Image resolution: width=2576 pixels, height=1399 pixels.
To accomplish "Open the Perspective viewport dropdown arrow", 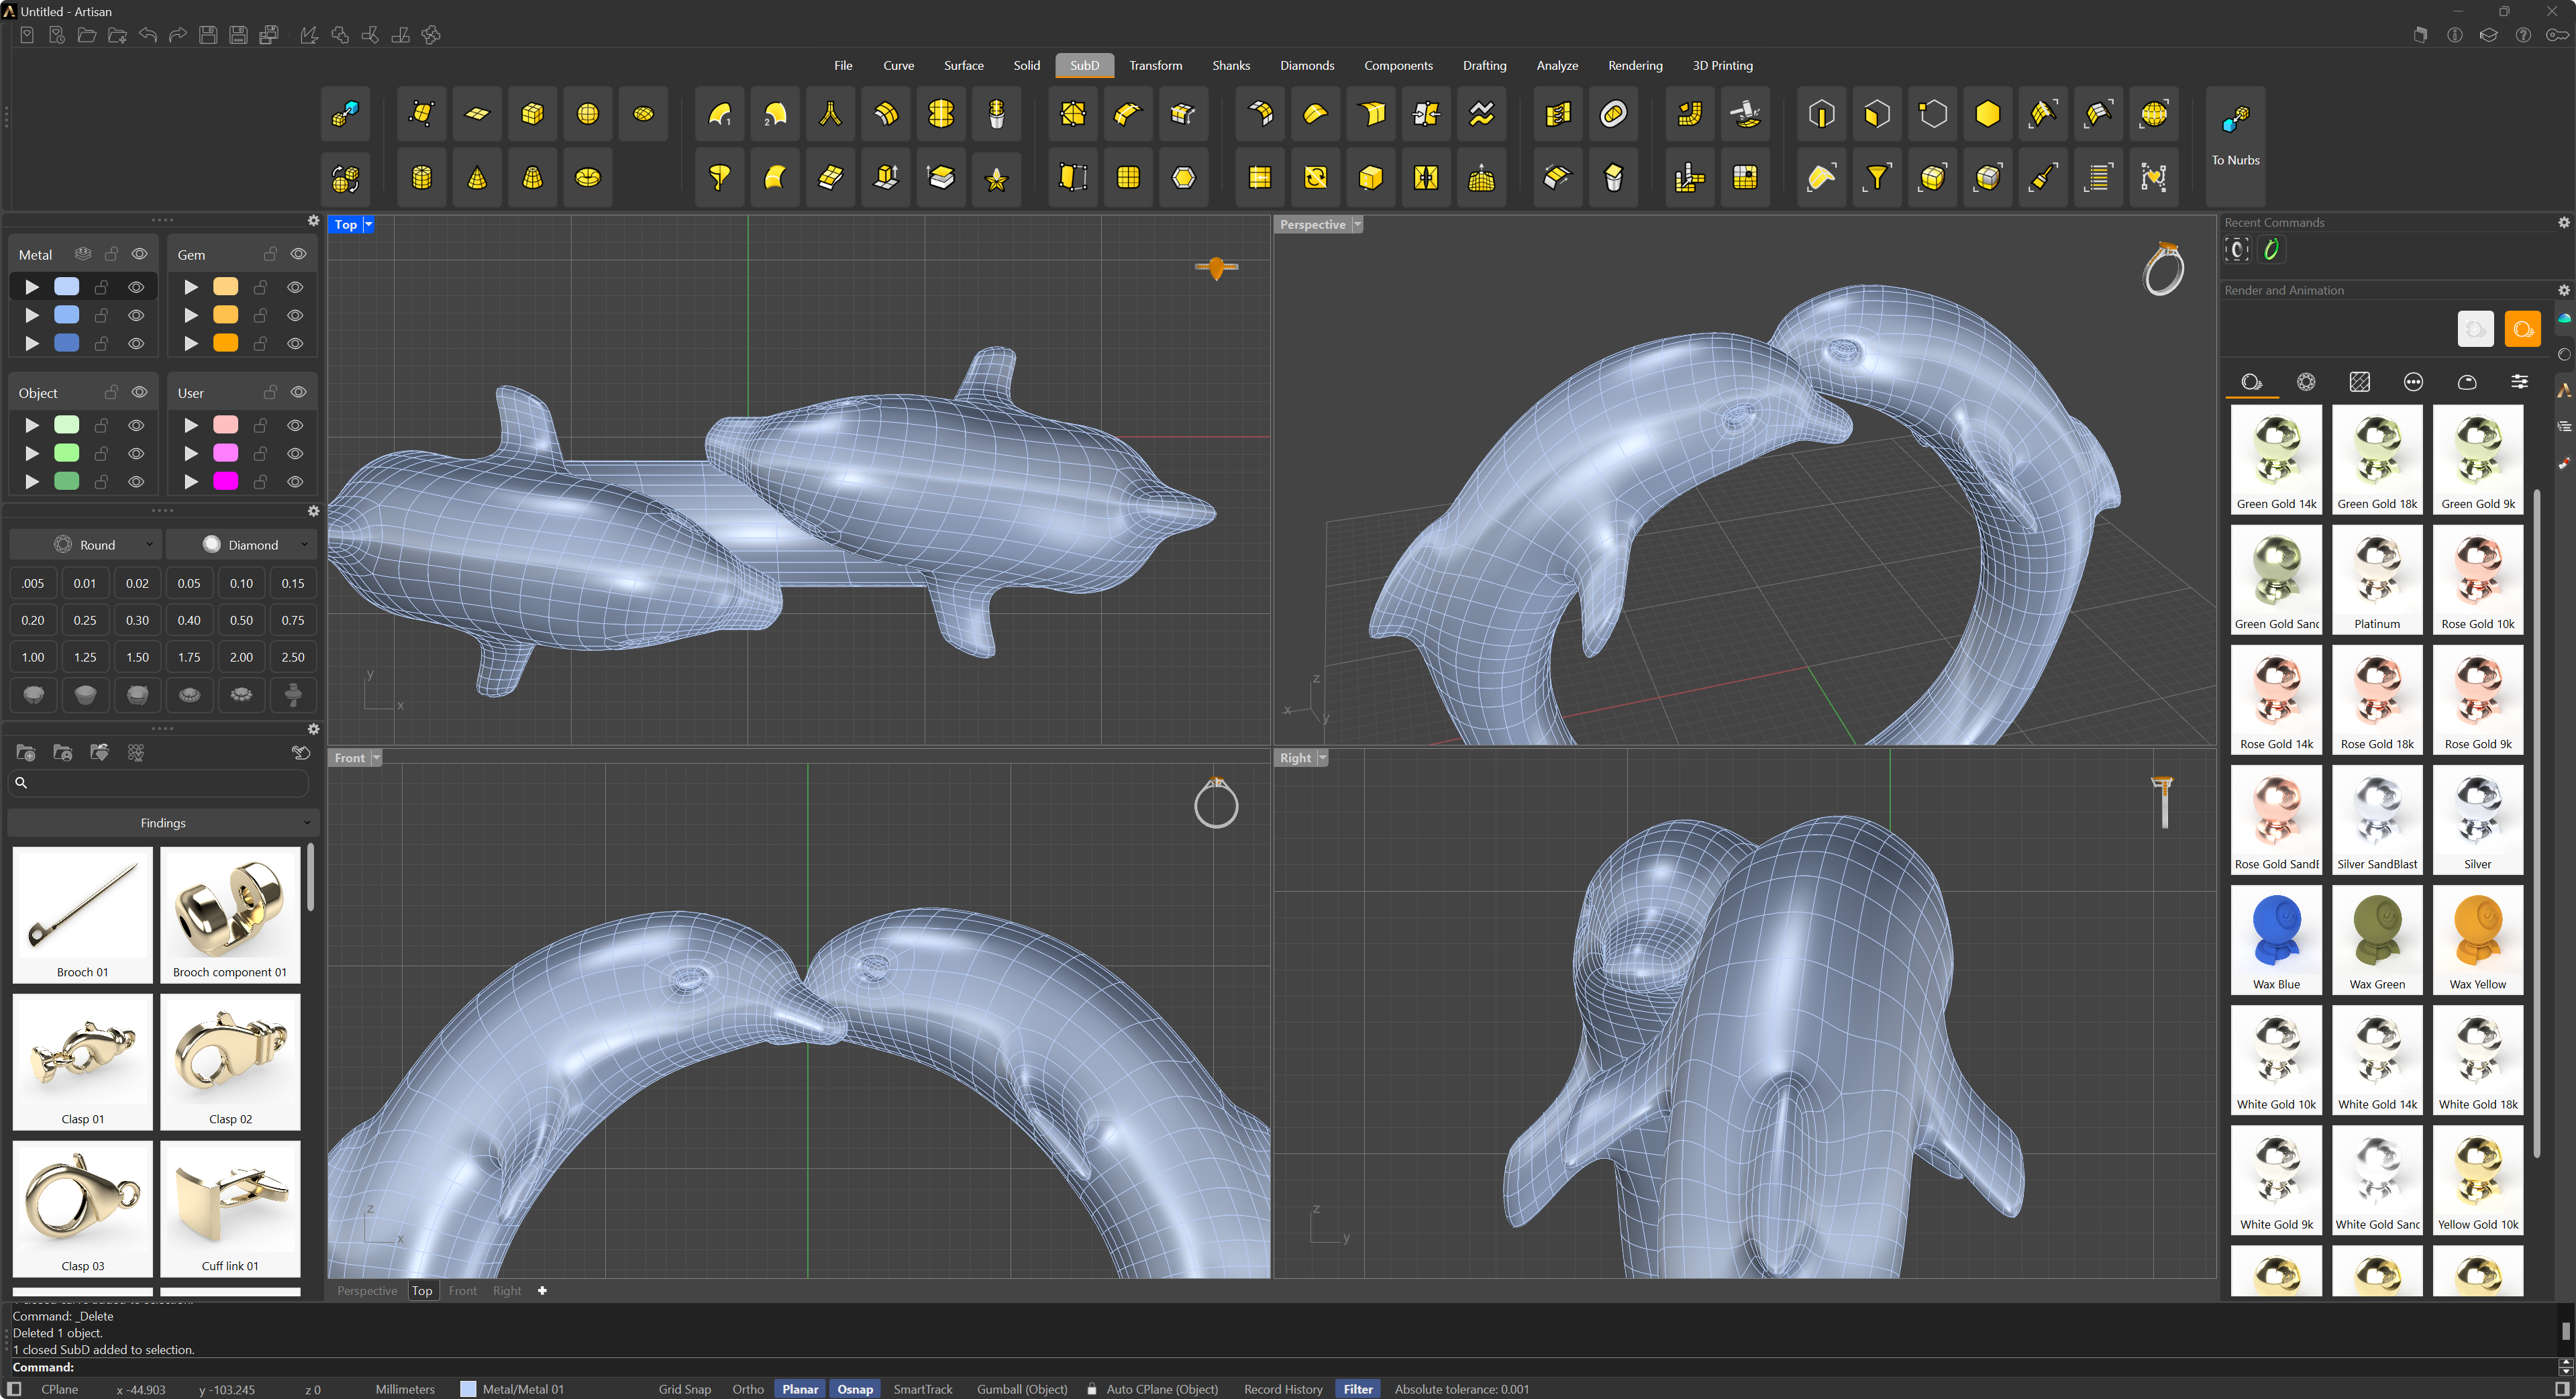I will (1357, 224).
